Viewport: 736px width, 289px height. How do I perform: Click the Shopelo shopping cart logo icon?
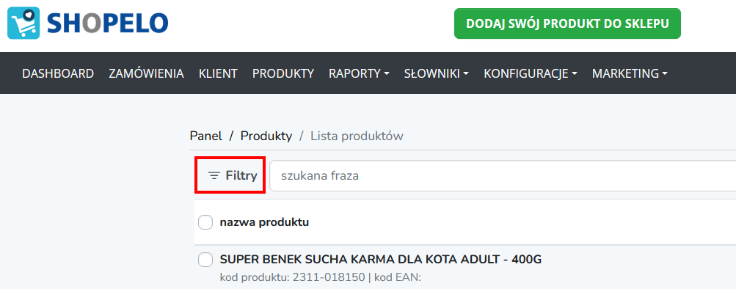coord(23,23)
